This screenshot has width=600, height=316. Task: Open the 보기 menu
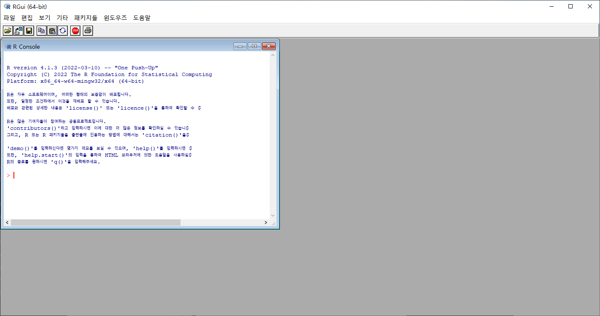45,18
